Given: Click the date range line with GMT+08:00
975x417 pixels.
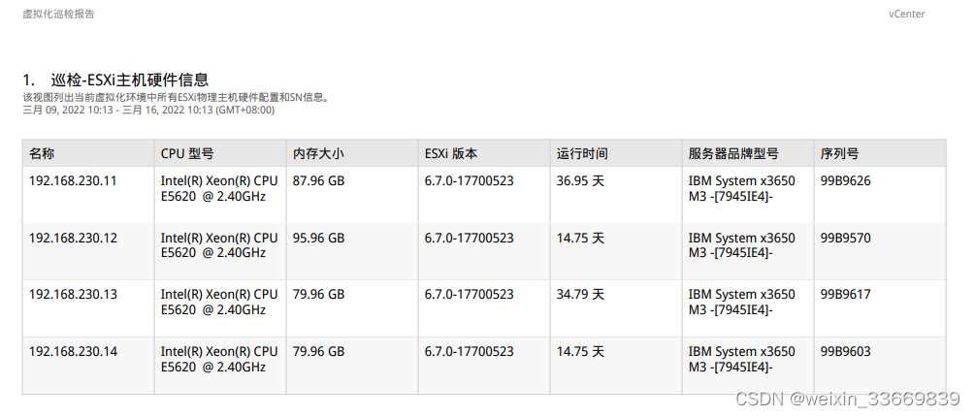Looking at the screenshot, I should pyautogui.click(x=148, y=110).
